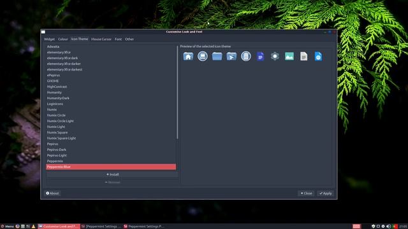
Task: Click the desktop computer preview icon
Action: tap(203, 56)
